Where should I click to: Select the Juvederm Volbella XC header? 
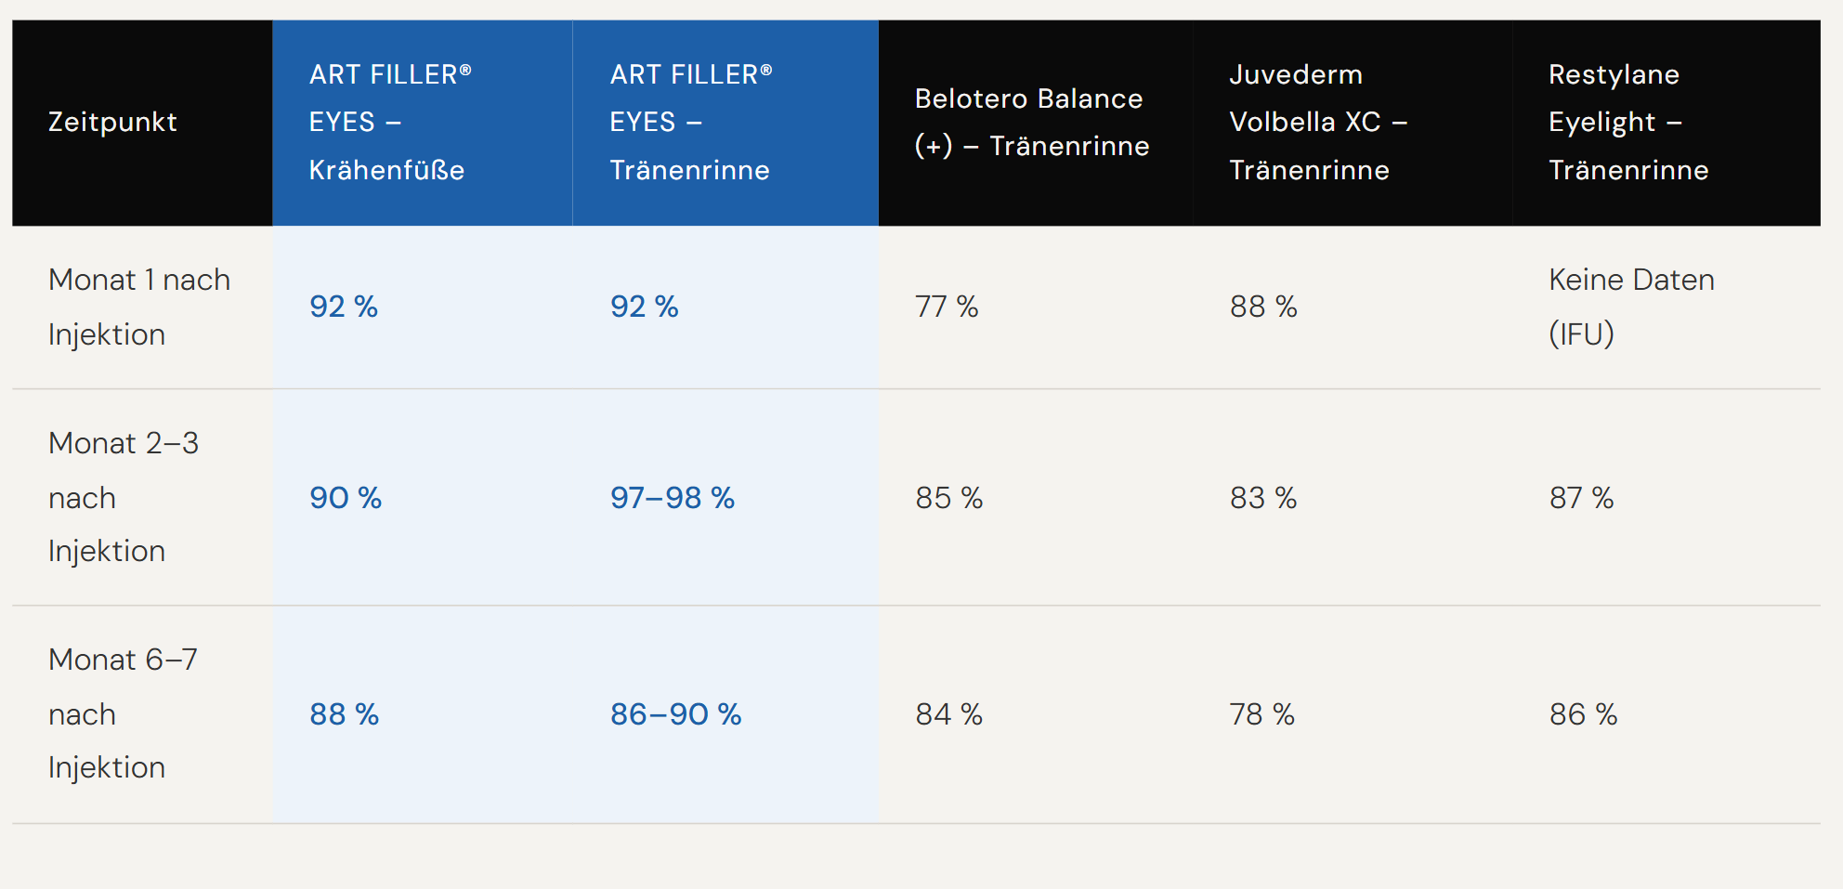click(1317, 123)
